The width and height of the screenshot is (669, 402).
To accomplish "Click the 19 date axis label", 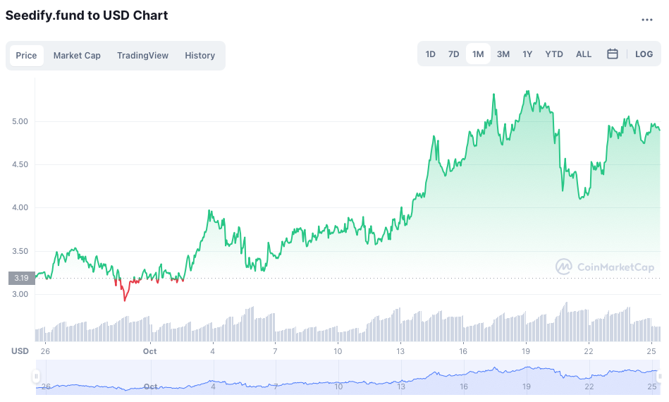I will tap(526, 351).
